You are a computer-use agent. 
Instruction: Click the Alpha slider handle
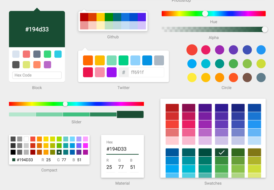(x=264, y=29)
